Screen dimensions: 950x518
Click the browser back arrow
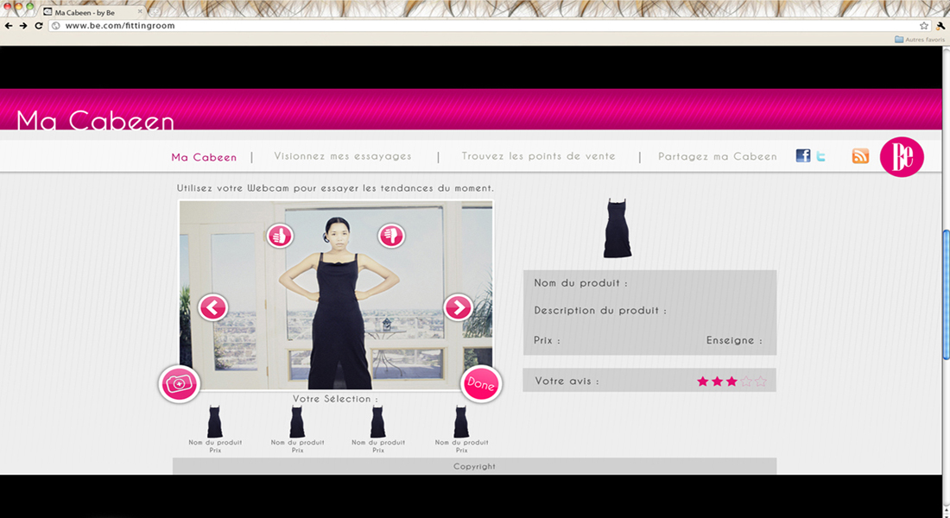pos(9,25)
